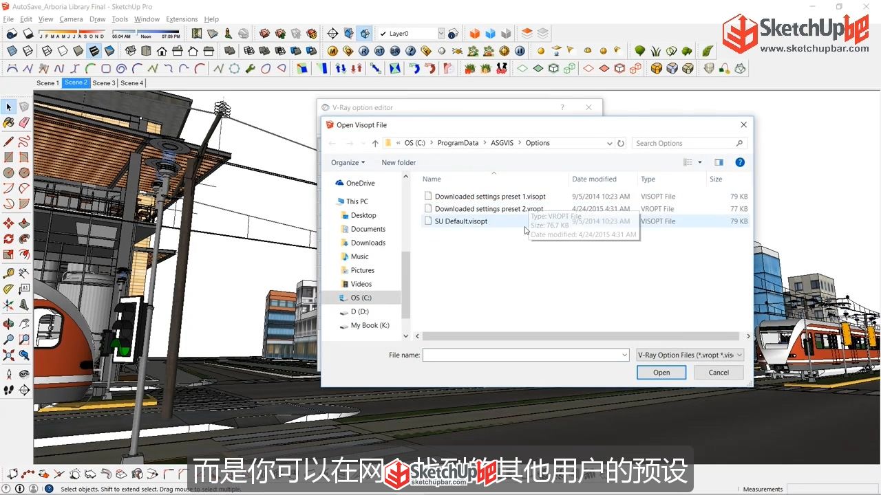
Task: Refresh the folder address bar
Action: 621,143
